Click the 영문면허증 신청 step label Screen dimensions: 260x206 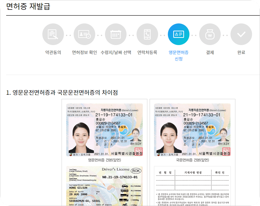point(179,56)
